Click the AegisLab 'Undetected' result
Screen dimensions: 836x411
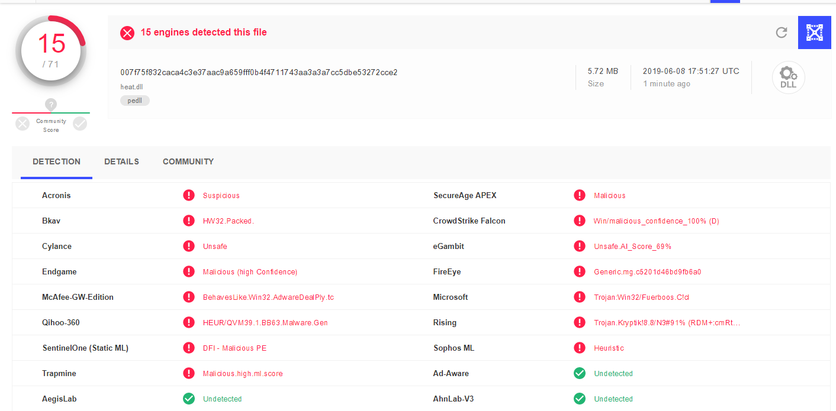[x=223, y=399]
